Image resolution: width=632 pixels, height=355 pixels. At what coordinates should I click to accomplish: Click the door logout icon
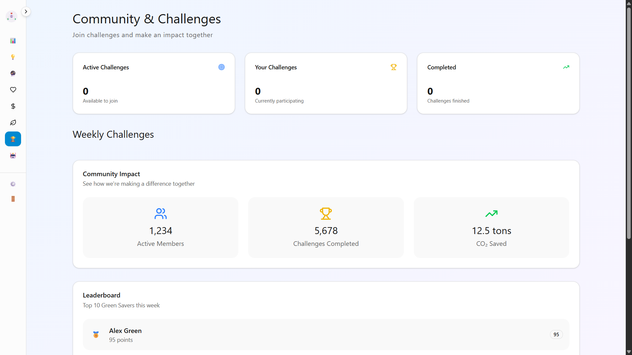(x=13, y=199)
